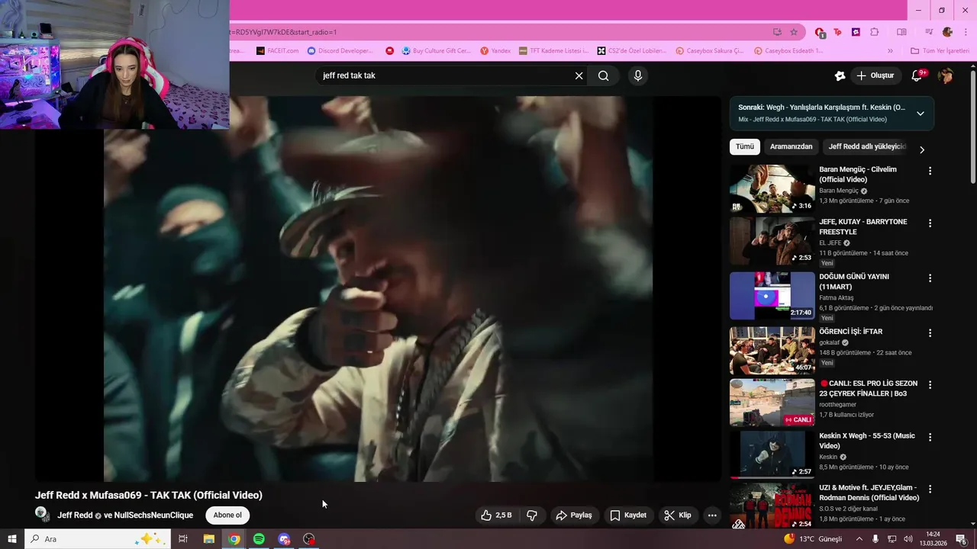Open options for ÖĞRENCİ İŞİ: İFTAR video
Screen dimensions: 977x549
(x=930, y=333)
